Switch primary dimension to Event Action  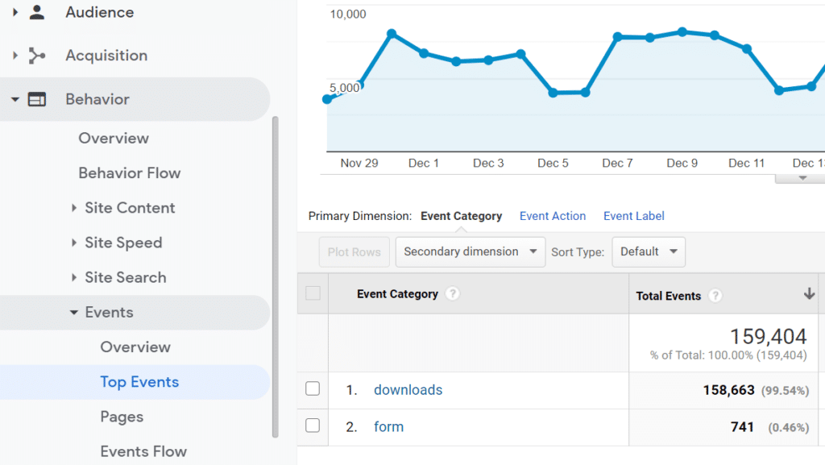coord(553,216)
